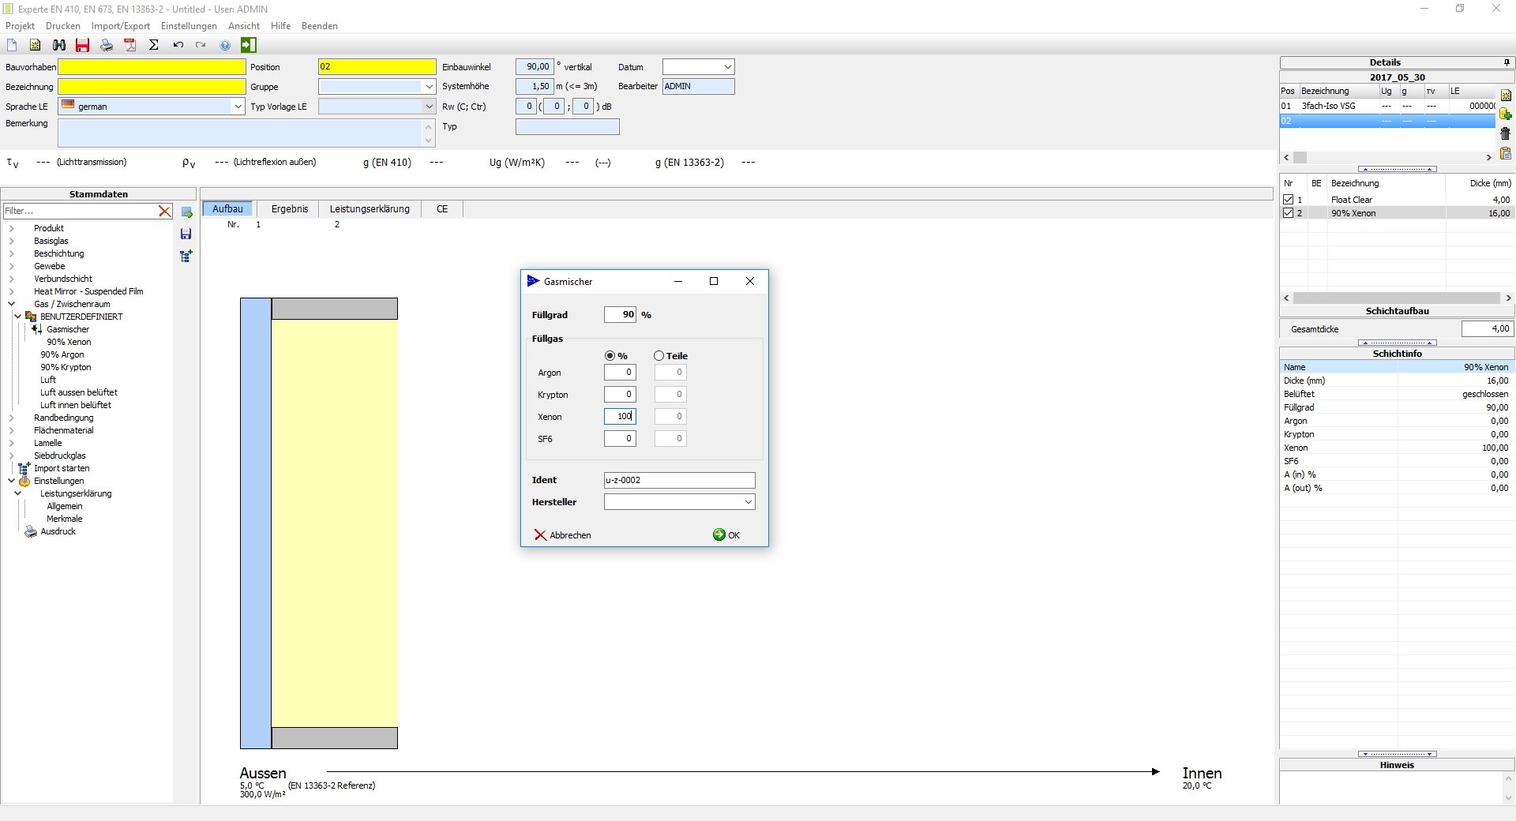
Task: Switch to the Ergebnis tab
Action: (290, 209)
